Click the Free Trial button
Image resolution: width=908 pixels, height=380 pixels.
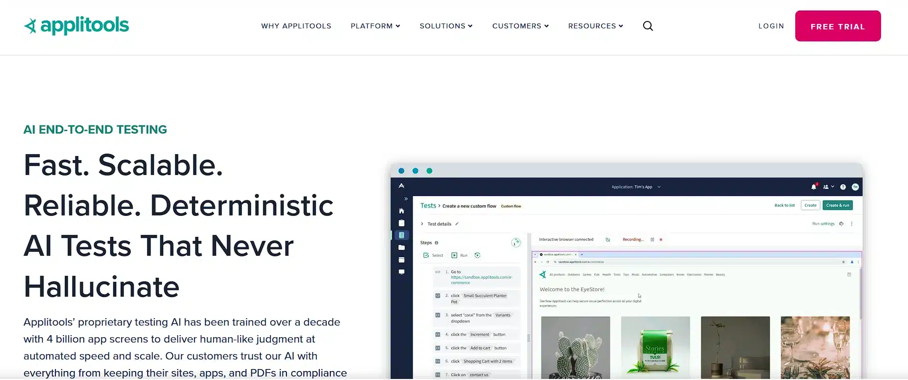click(838, 26)
